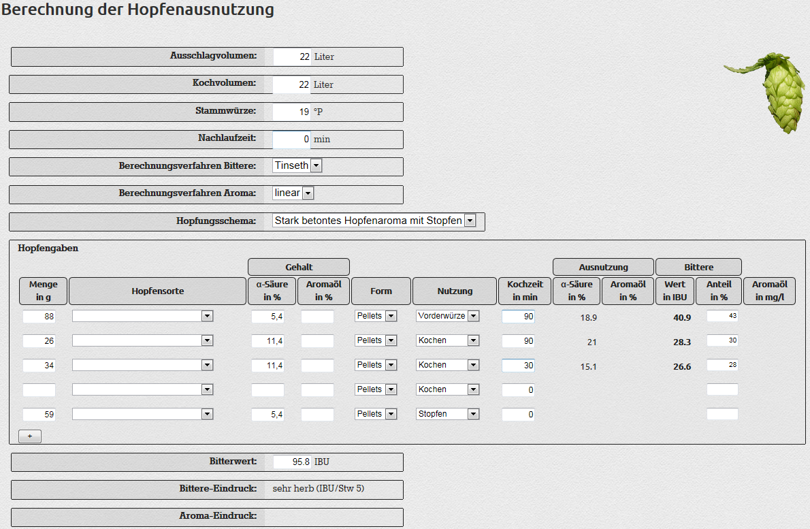Image resolution: width=810 pixels, height=529 pixels.
Task: Open Form Pellets dropdown in first row
Action: click(376, 316)
